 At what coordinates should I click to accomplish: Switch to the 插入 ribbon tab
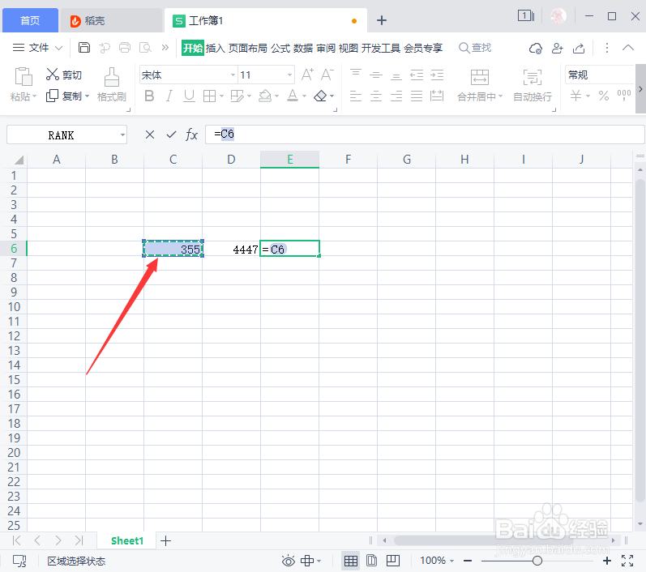pyautogui.click(x=216, y=48)
